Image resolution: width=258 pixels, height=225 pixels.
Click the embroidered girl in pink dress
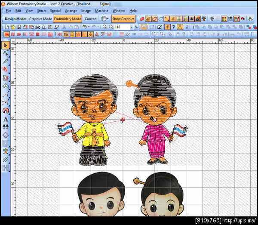coord(157,119)
